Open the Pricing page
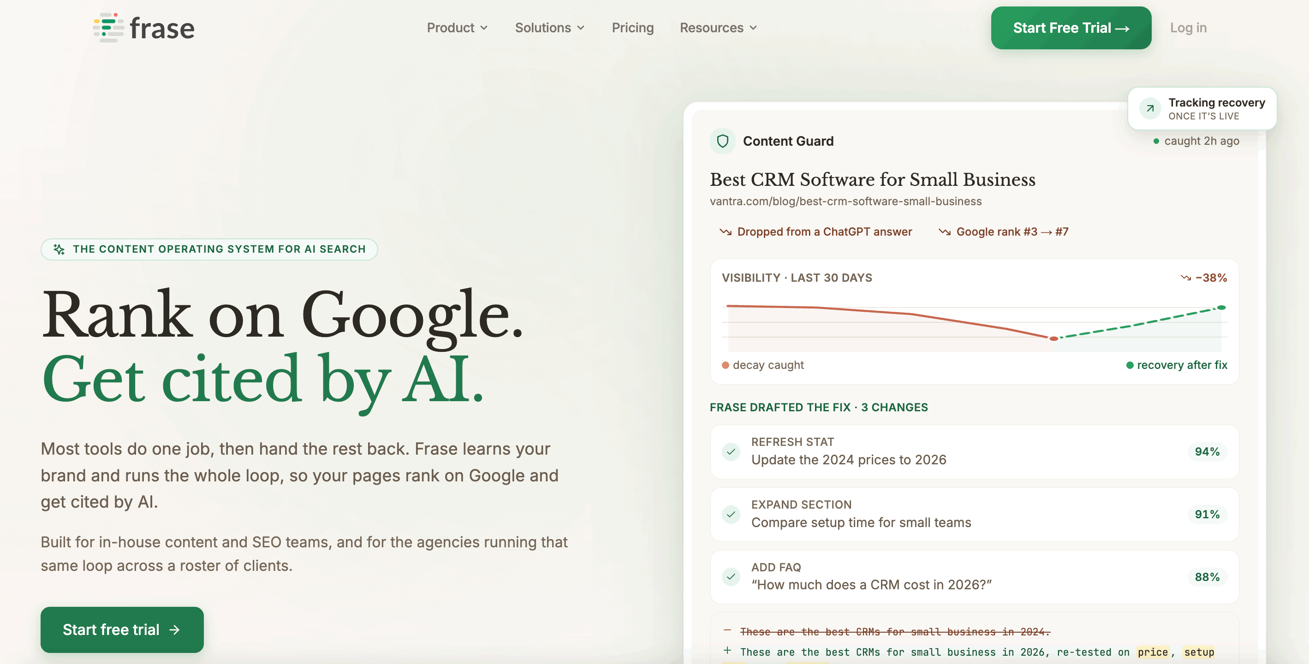Viewport: 1309px width, 664px height. 633,28
